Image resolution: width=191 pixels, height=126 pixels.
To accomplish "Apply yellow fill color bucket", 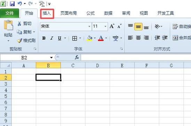I will click(90, 38).
